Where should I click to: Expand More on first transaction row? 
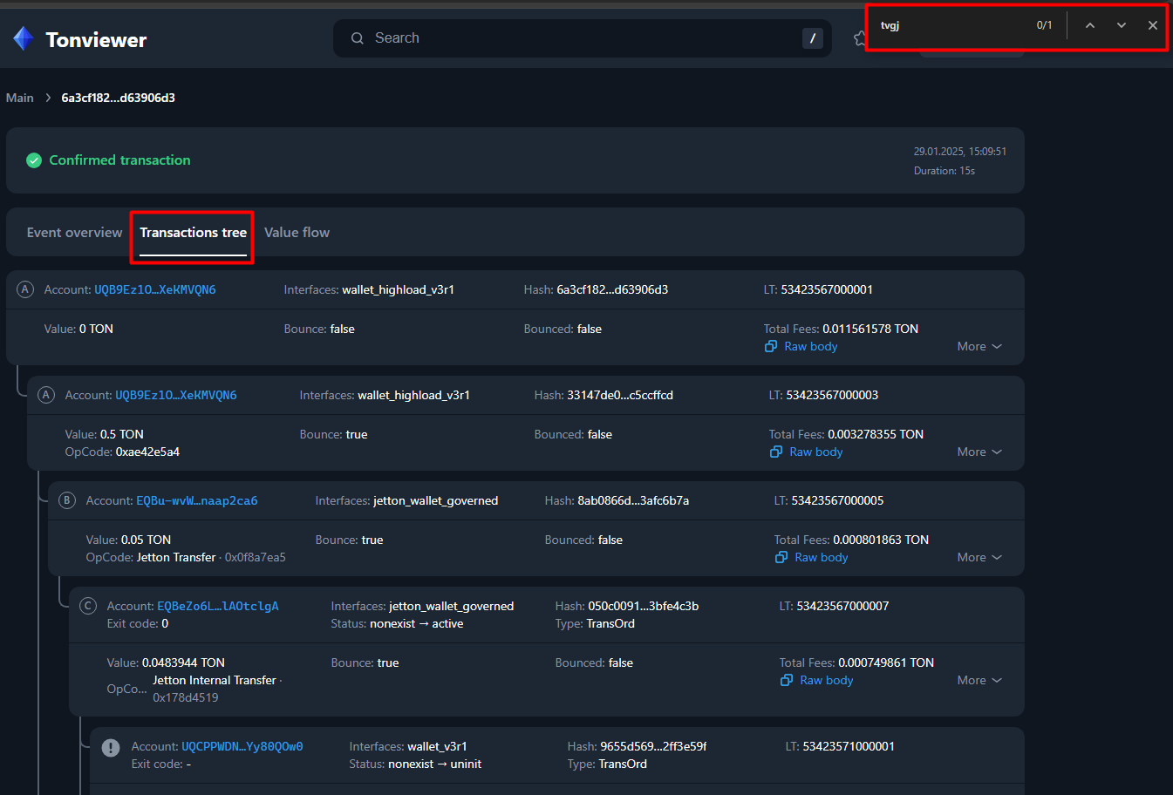pyautogui.click(x=979, y=346)
